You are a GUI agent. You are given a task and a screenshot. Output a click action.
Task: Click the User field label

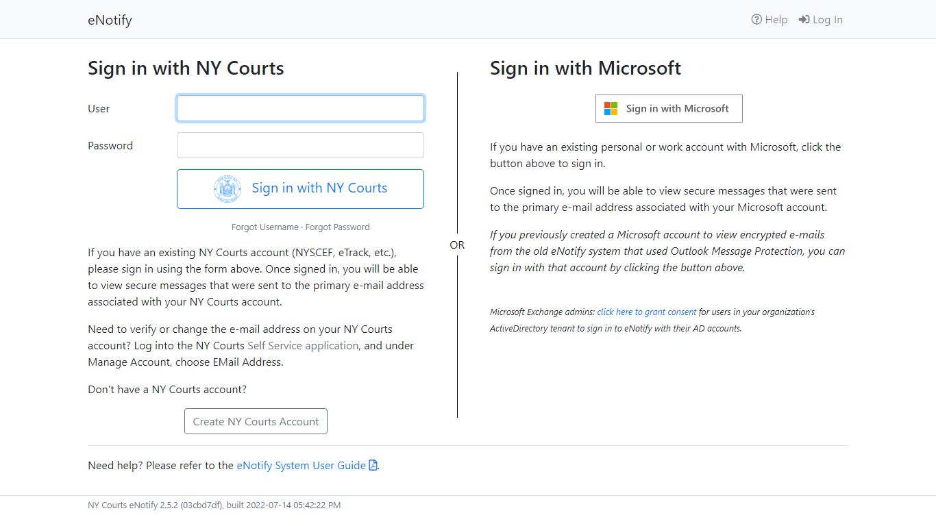99,108
